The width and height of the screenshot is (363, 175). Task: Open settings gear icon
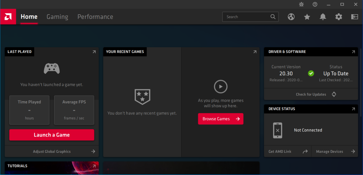339,17
